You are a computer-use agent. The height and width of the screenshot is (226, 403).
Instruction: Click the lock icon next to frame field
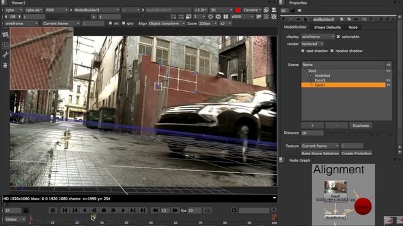[x=26, y=210]
